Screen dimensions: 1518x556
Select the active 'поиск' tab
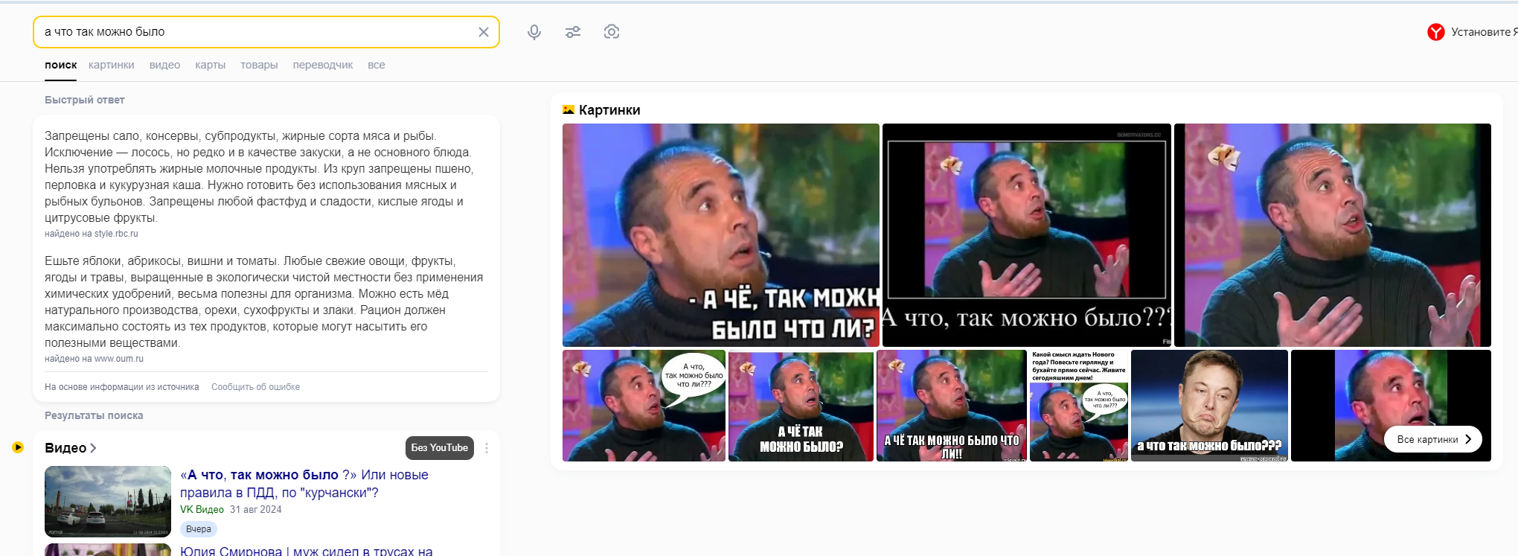pyautogui.click(x=60, y=65)
